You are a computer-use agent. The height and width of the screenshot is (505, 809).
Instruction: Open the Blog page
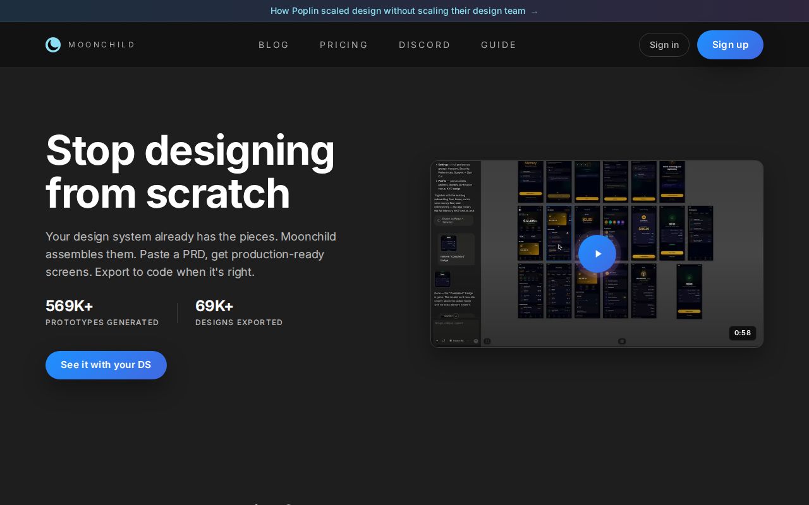click(274, 45)
